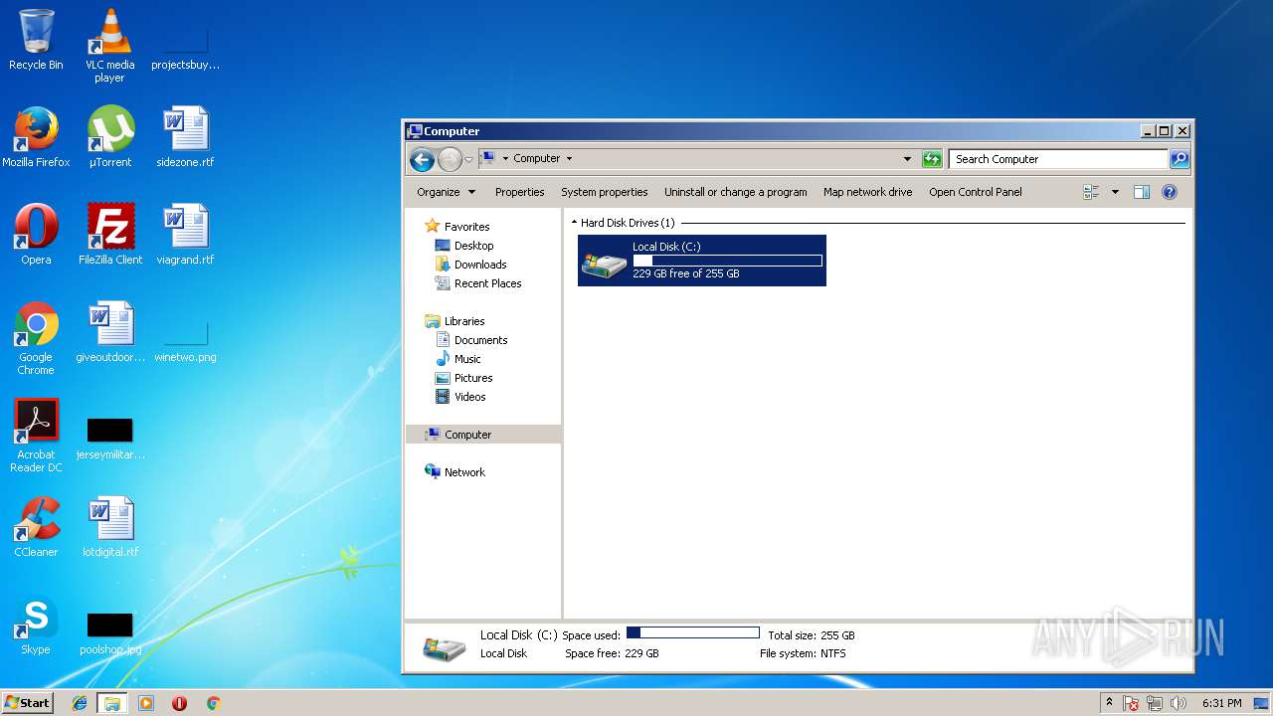Click Open Control Panel
This screenshot has width=1273, height=716.
click(975, 192)
